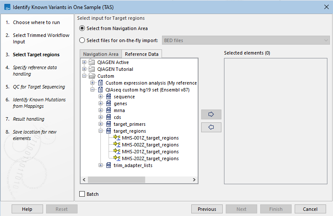This screenshot has width=333, height=216.
Task: Expand the QIAGEN Tutorial folder node
Action: [84, 69]
